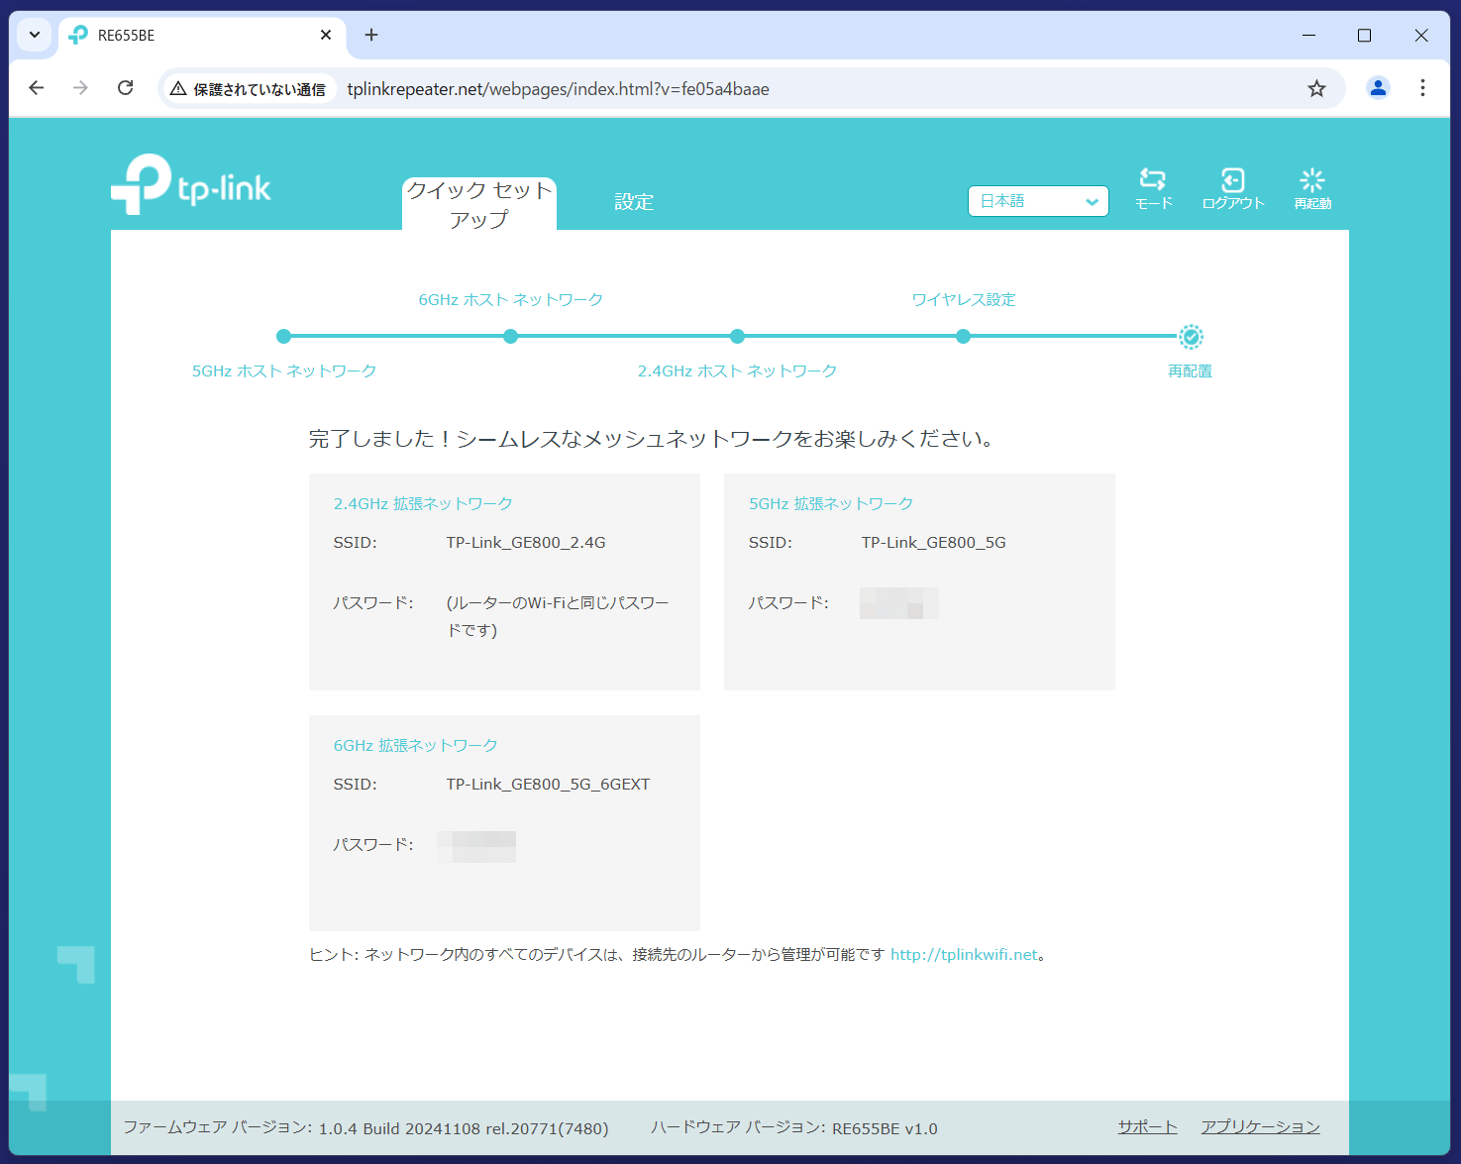Click the 再配置 step label

[x=1190, y=371]
